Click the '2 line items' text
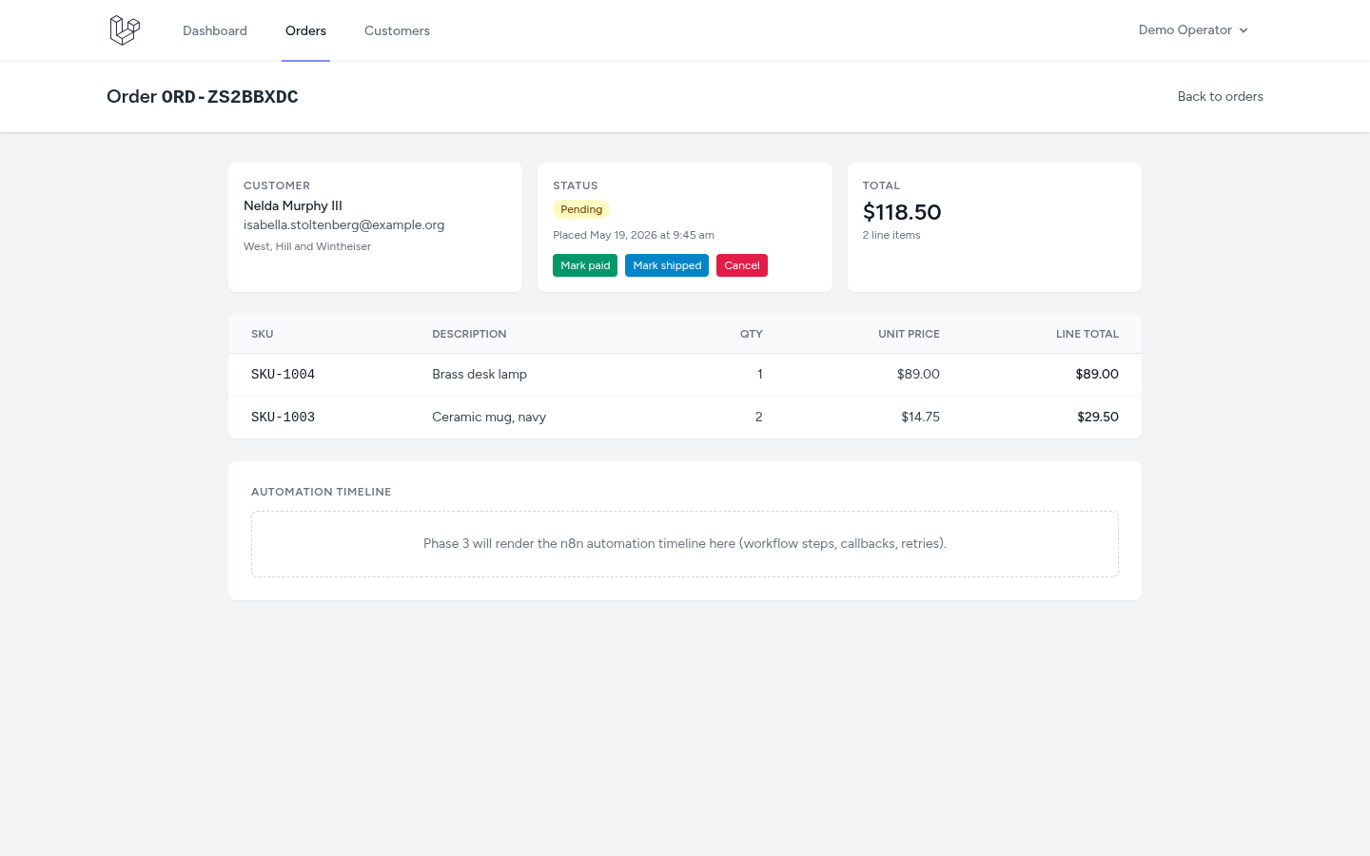The width and height of the screenshot is (1370, 856). point(891,235)
